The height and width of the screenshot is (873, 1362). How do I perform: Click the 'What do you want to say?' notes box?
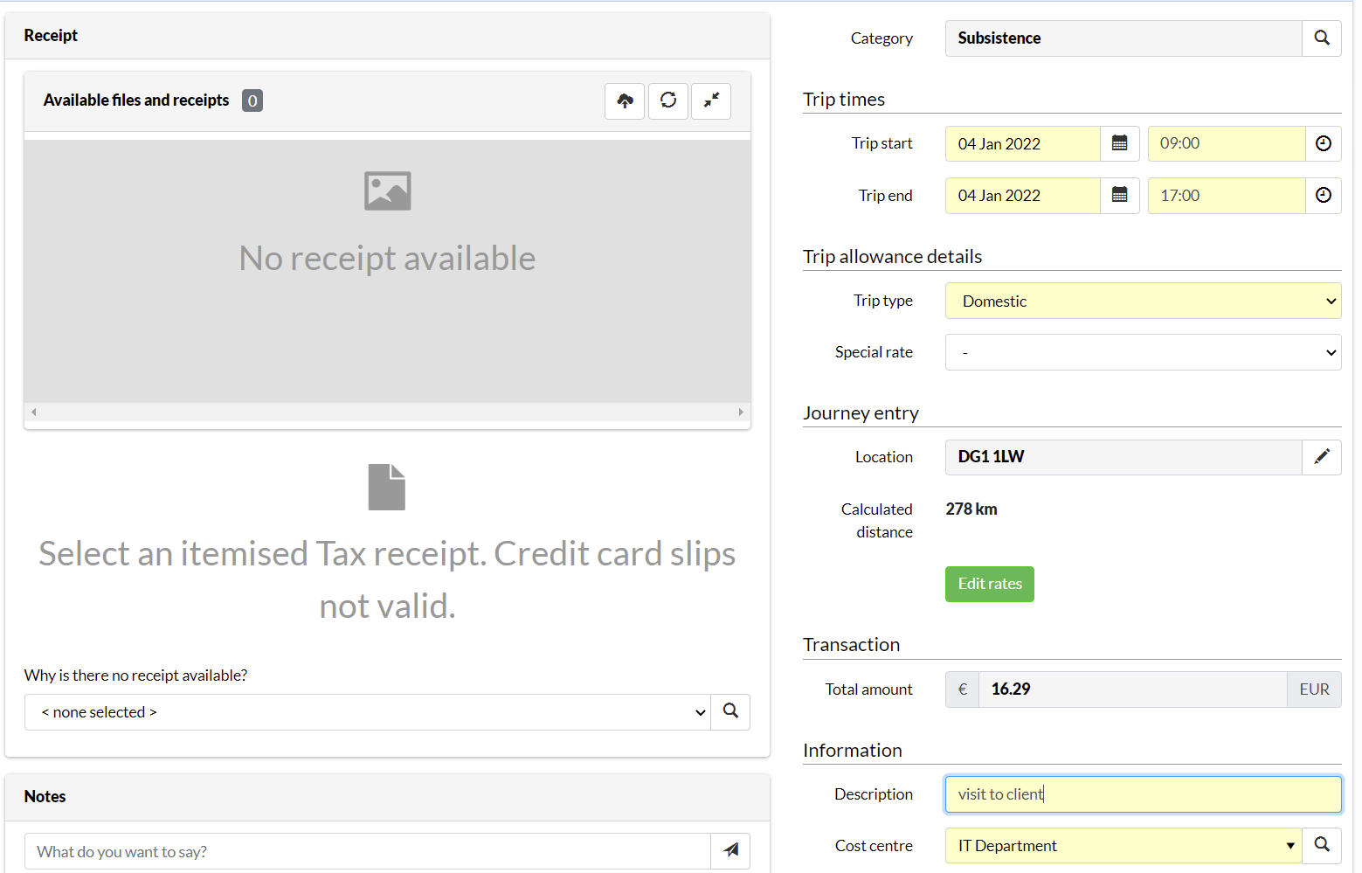[x=368, y=851]
